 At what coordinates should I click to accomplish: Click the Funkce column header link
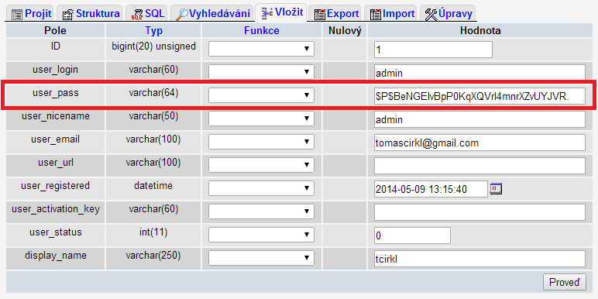pyautogui.click(x=262, y=30)
